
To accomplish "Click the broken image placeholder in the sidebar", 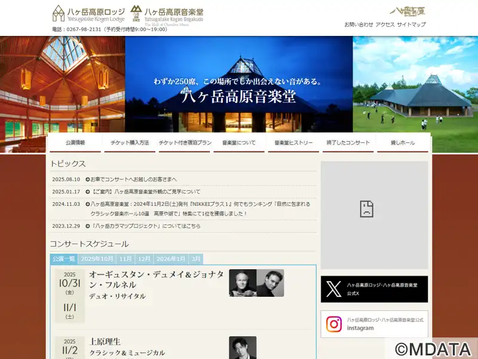I will [375, 215].
